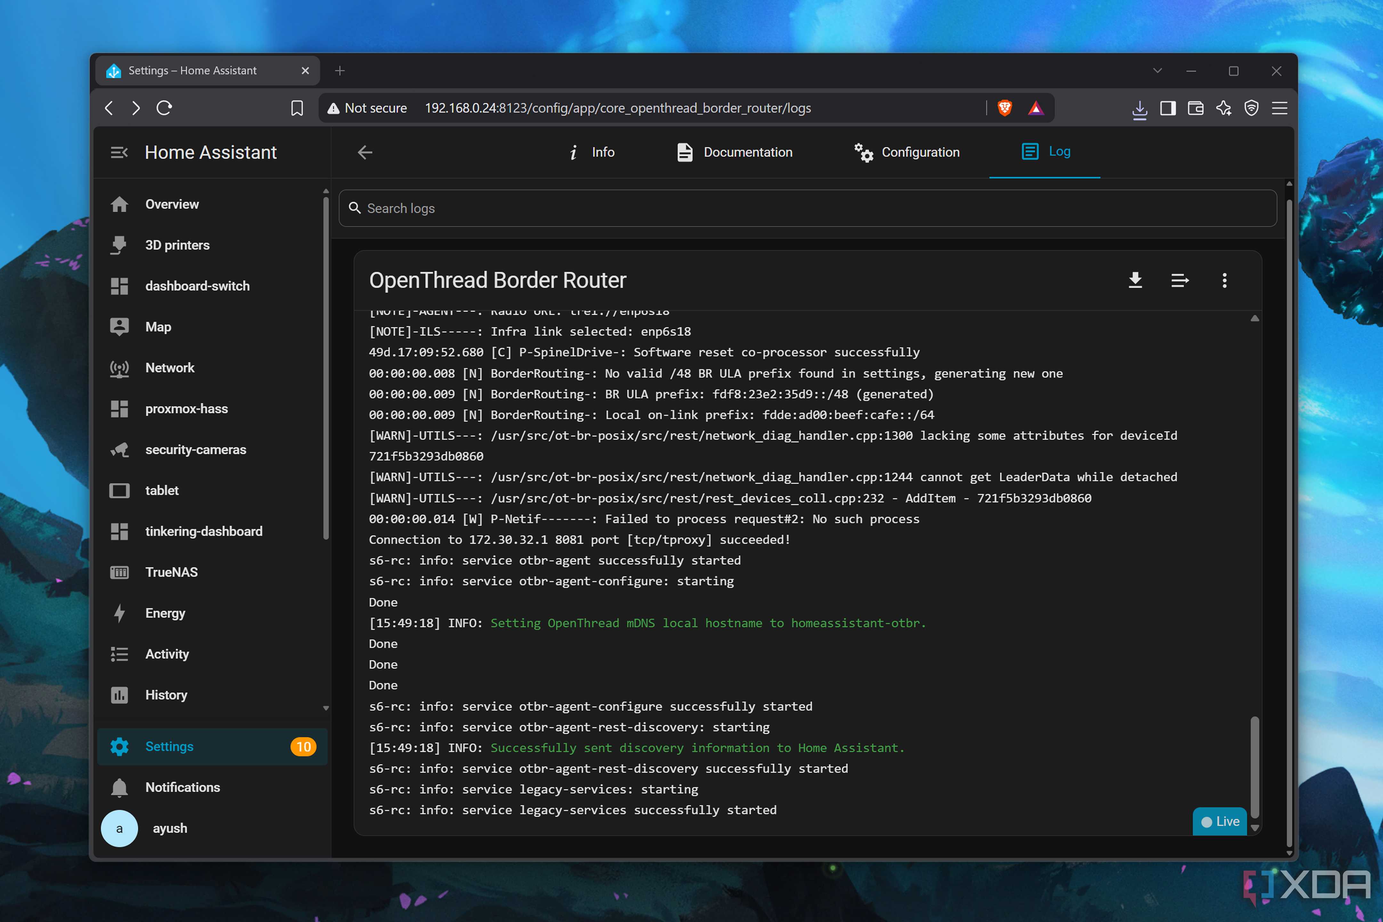Select the Log tab
1383x922 pixels.
[1045, 152]
